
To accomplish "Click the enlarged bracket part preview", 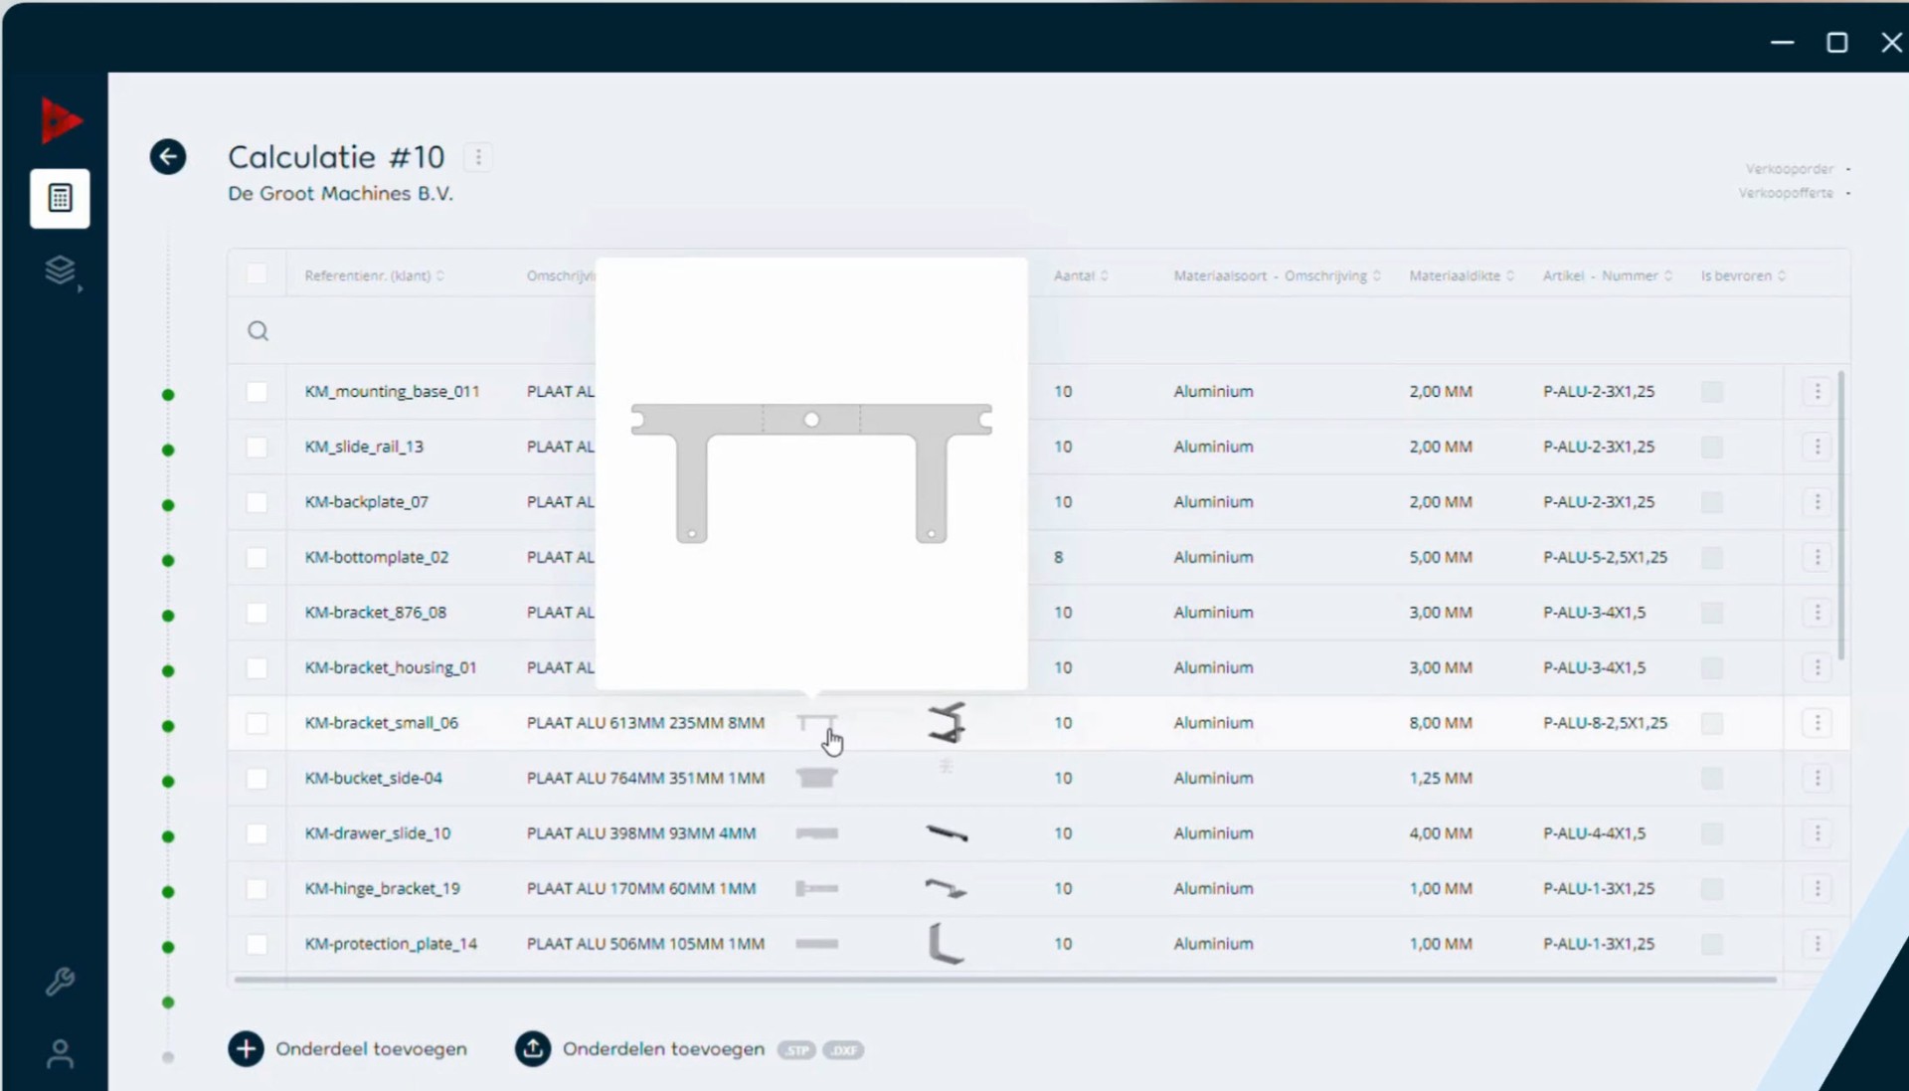I will click(811, 473).
